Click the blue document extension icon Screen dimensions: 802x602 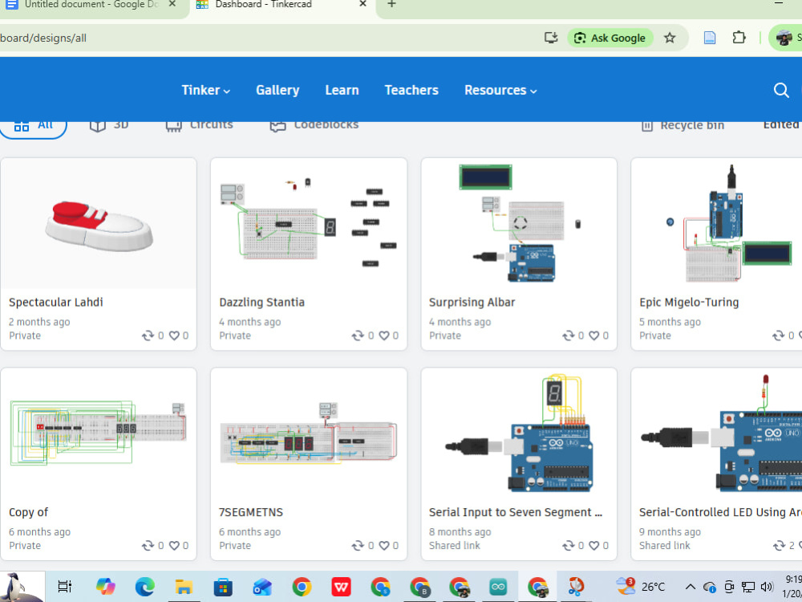pyautogui.click(x=710, y=38)
